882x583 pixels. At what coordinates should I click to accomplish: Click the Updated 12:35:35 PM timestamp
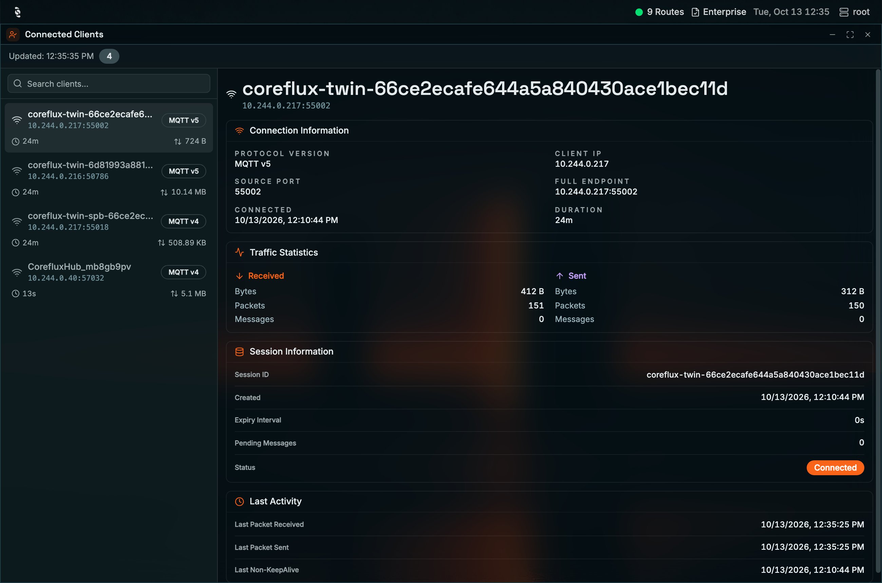coord(51,56)
